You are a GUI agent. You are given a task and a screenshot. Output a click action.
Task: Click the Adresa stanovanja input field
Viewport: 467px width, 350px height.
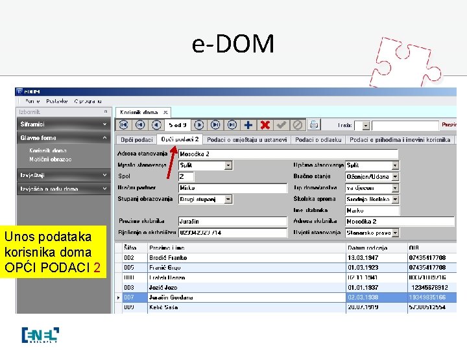[x=288, y=154]
